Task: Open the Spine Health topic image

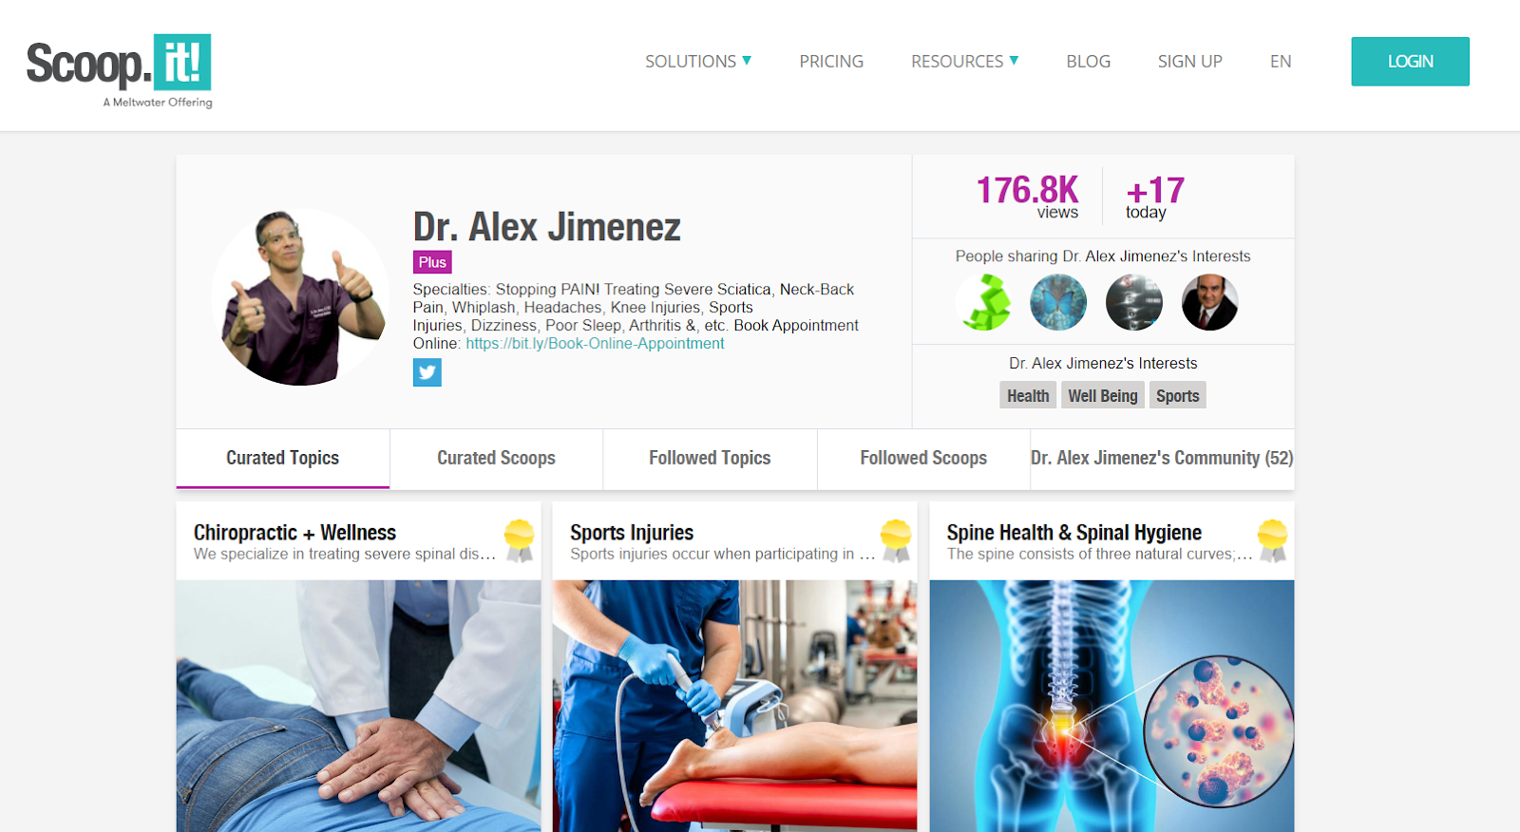Action: 1111,706
